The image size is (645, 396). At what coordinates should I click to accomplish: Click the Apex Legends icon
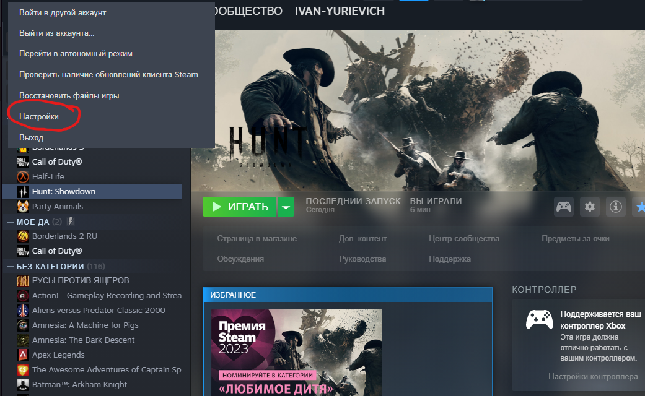[x=23, y=355]
